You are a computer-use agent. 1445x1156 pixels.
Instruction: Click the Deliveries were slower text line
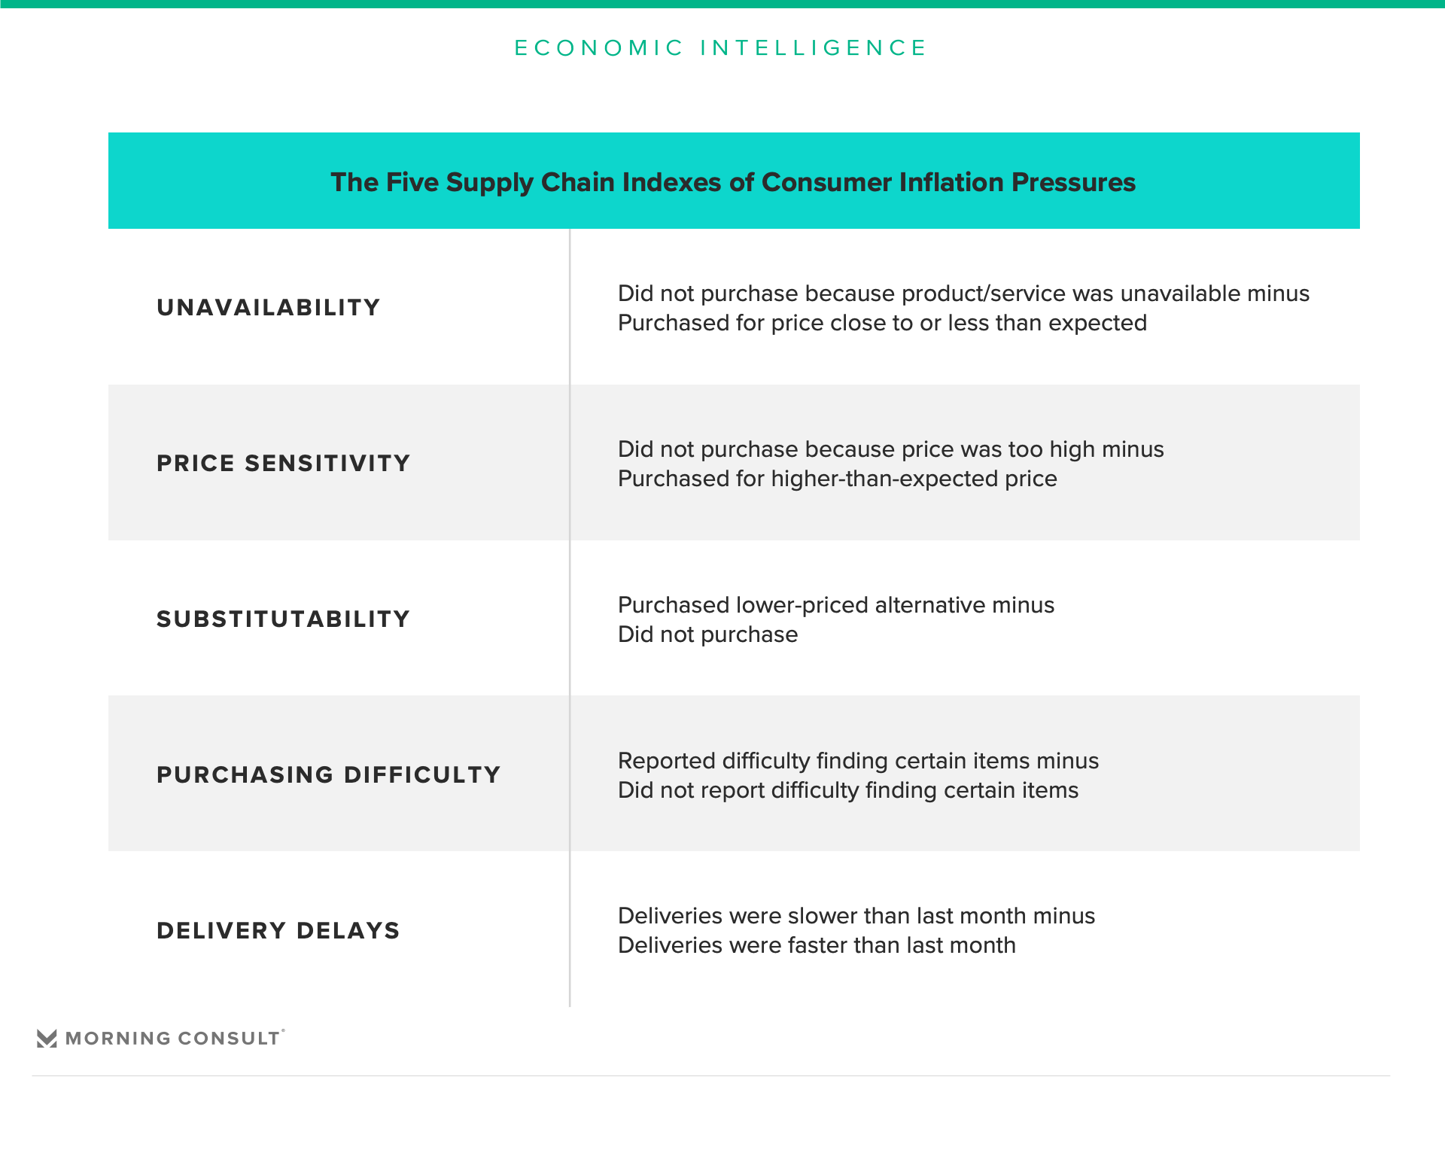(x=856, y=916)
